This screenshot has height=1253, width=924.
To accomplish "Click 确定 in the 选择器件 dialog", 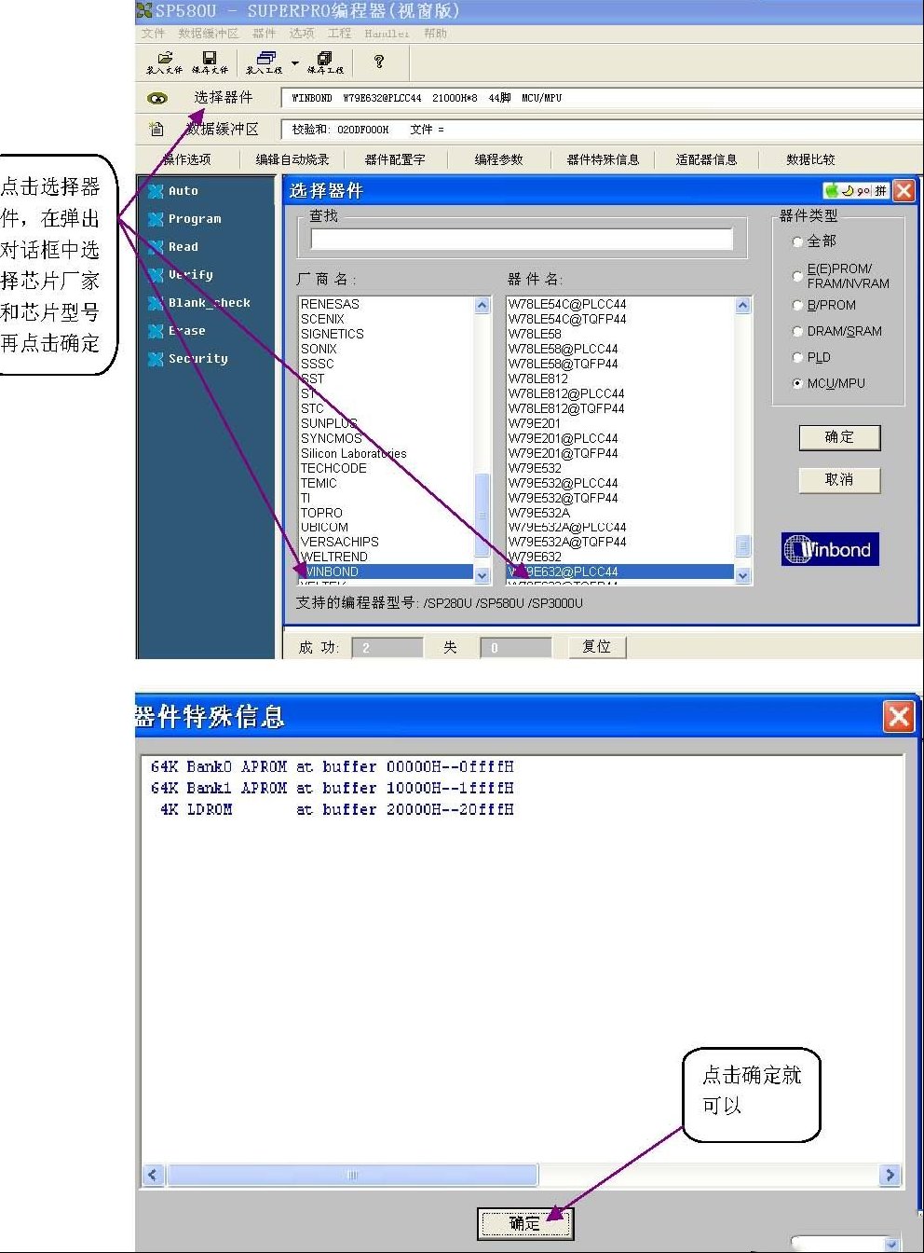I will (839, 437).
